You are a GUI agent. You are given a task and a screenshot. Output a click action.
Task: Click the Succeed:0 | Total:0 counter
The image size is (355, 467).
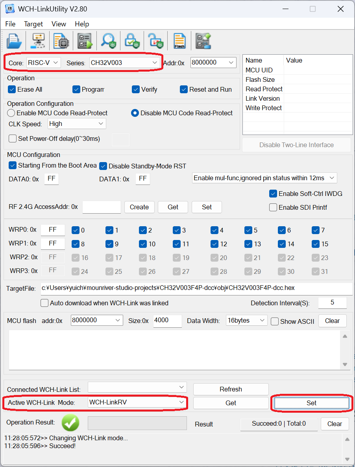pyautogui.click(x=279, y=424)
